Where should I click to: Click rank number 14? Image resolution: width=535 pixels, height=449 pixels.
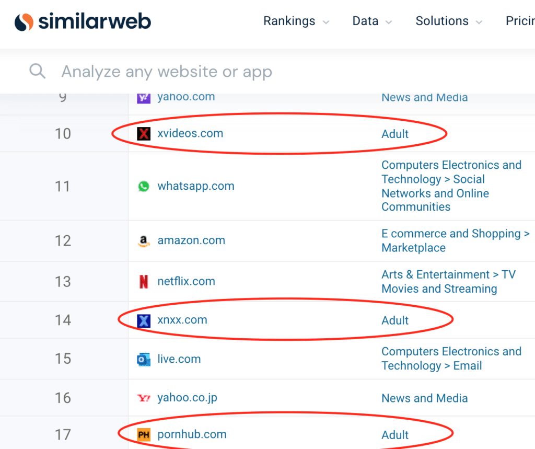tap(63, 320)
